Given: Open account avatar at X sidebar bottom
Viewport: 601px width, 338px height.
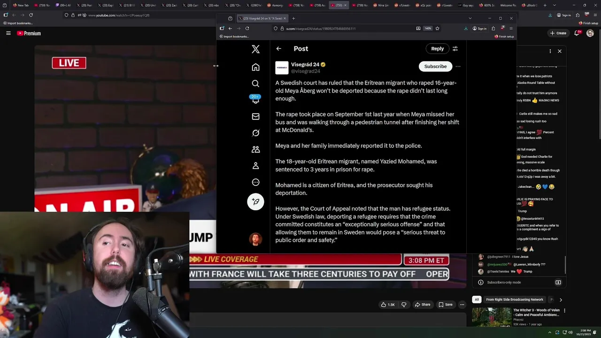Looking at the screenshot, I should [x=255, y=239].
